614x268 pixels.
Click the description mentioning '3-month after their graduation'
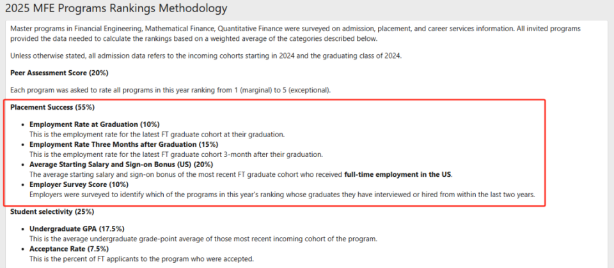tap(177, 154)
